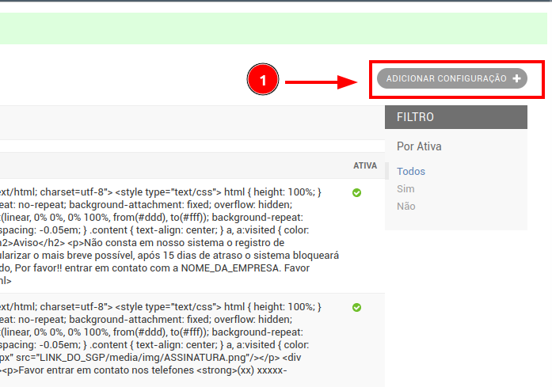Click the dark bar at the page top
The width and height of the screenshot is (552, 387).
coord(276,2)
